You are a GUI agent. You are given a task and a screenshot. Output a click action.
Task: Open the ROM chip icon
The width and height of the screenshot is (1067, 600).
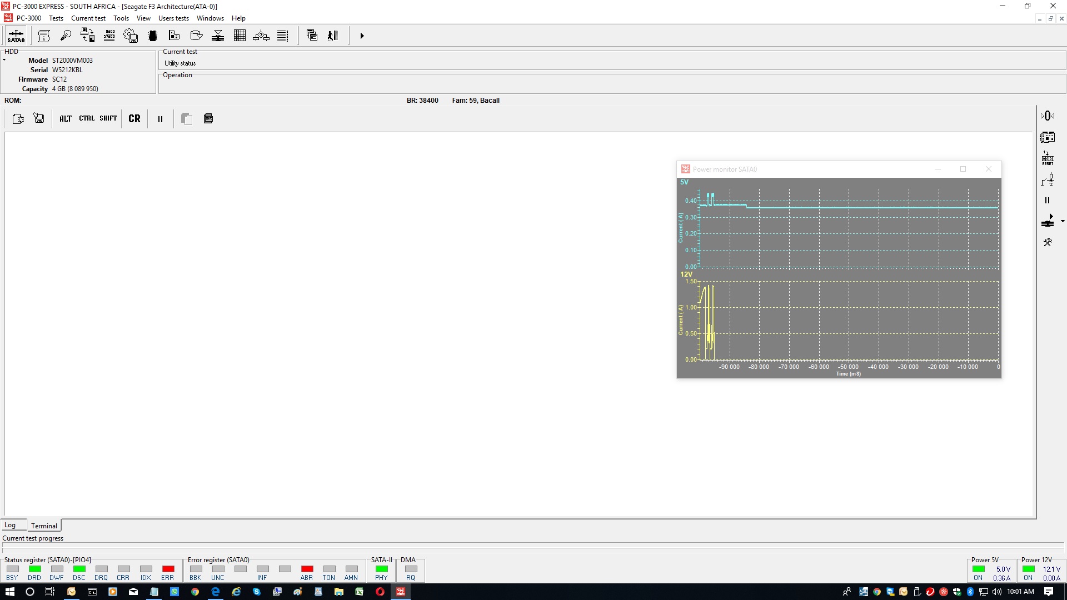click(153, 36)
